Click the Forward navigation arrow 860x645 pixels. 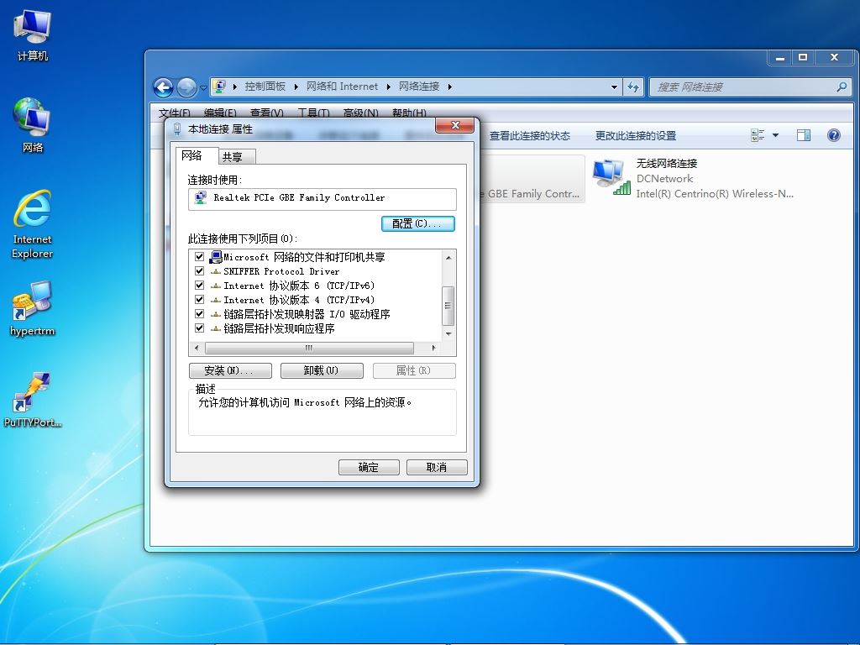click(186, 87)
